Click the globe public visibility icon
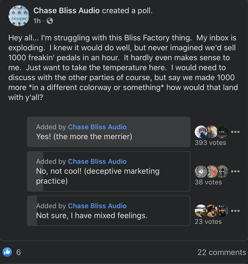 pos(49,21)
